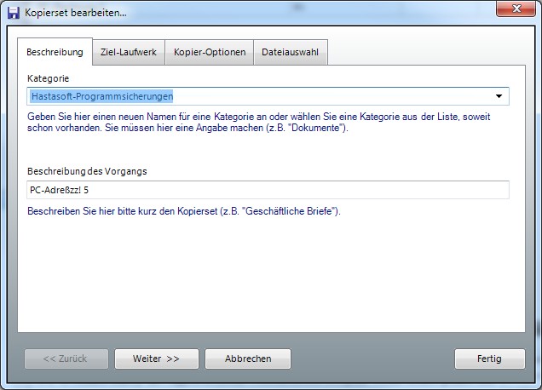Image resolution: width=542 pixels, height=390 pixels.
Task: Open the Ziel-Laufwerk tab
Action: pos(127,53)
